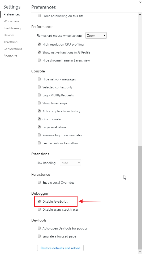Enable Show timestamps in Console

[x=39, y=103]
